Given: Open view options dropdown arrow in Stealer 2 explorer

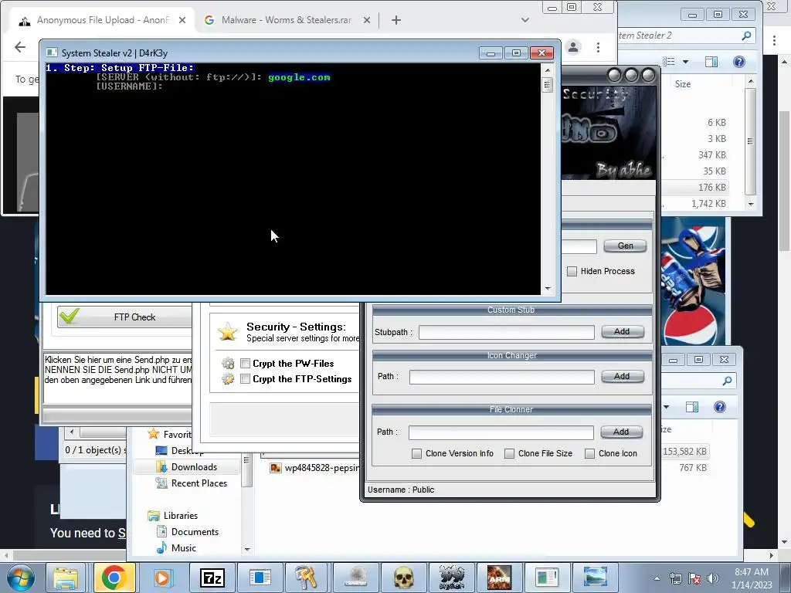Looking at the screenshot, I should [686, 62].
